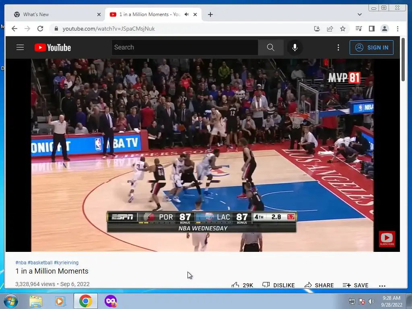412x309 pixels.
Task: Close the YouTube video tab
Action: pos(195,14)
